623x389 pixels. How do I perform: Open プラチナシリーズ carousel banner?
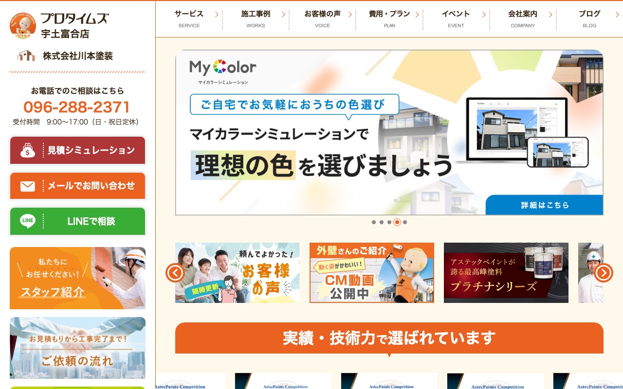pyautogui.click(x=506, y=273)
